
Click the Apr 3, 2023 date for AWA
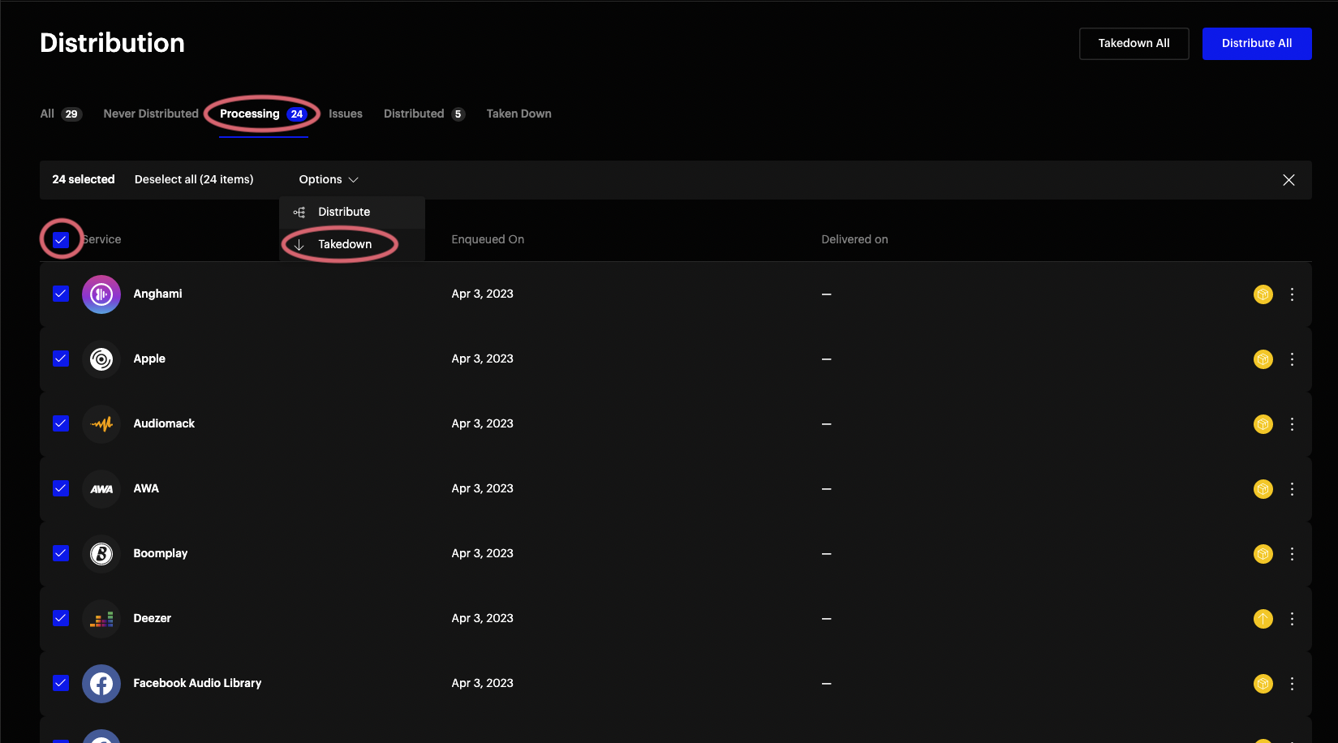click(483, 488)
